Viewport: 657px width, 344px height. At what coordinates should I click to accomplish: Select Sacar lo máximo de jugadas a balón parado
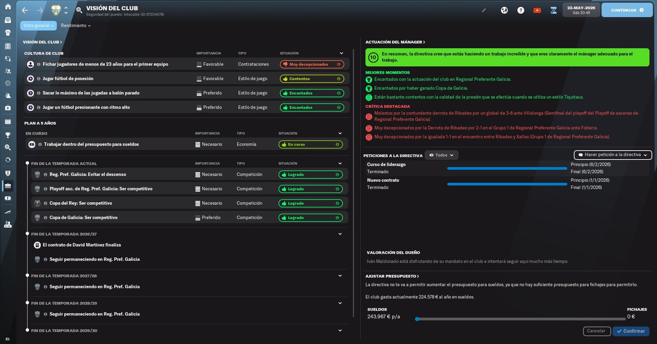point(187,93)
